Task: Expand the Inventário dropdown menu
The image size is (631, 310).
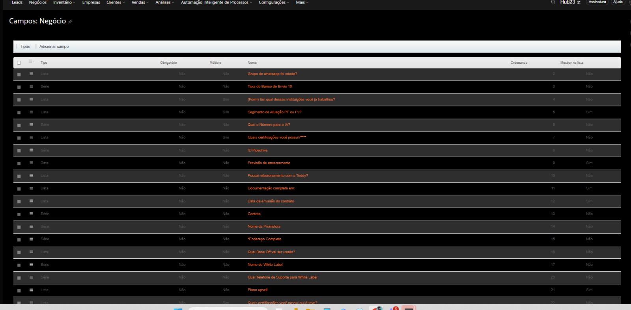Action: [x=64, y=2]
